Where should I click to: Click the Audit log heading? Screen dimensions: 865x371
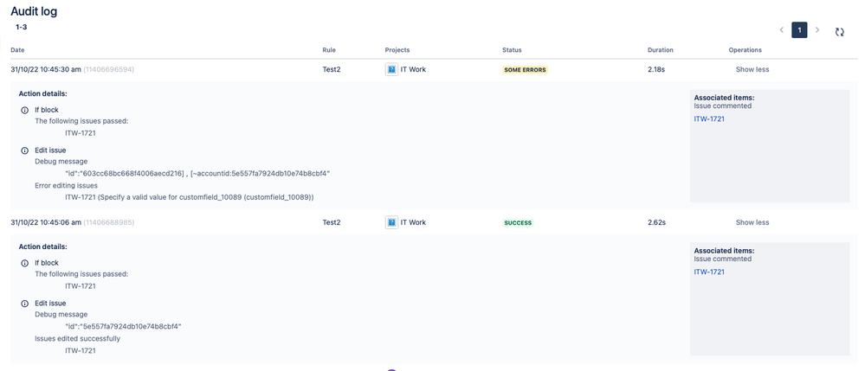[x=34, y=11]
